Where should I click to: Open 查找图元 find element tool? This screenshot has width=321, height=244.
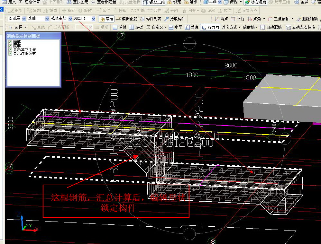coord(78,2)
